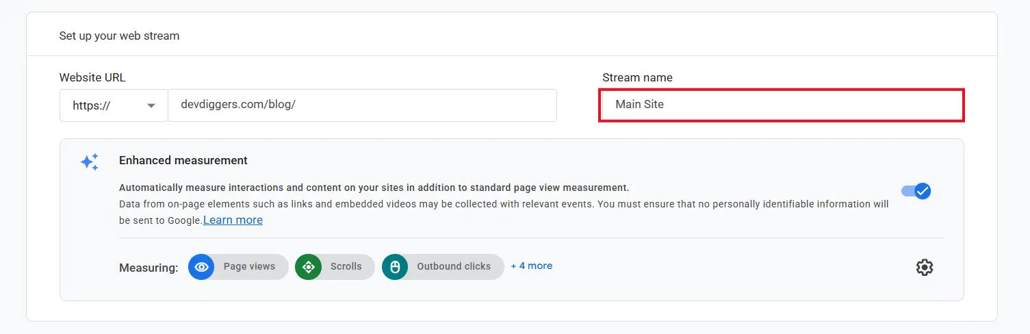Click the Scrolls measurement icon

(308, 267)
